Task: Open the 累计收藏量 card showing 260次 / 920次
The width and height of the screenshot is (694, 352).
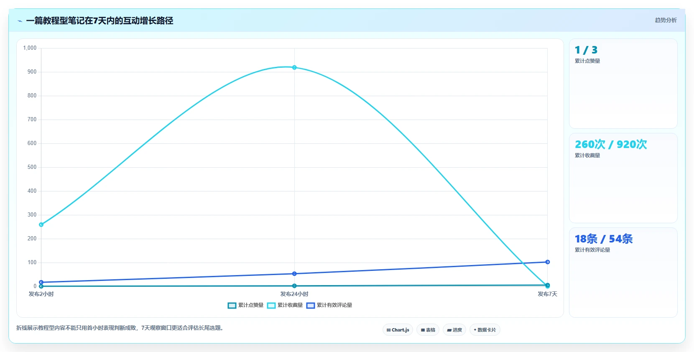Action: [623, 178]
